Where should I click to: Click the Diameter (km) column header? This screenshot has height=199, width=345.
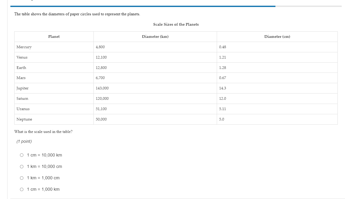tap(155, 37)
